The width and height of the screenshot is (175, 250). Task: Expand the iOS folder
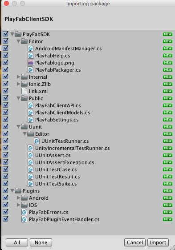pos(19,205)
